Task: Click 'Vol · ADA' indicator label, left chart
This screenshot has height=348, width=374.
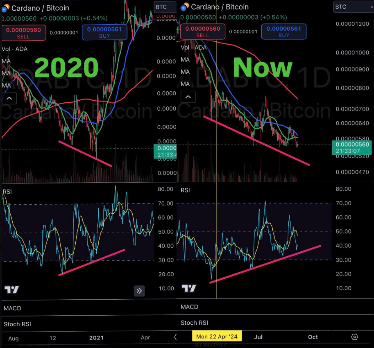Action: [15, 49]
